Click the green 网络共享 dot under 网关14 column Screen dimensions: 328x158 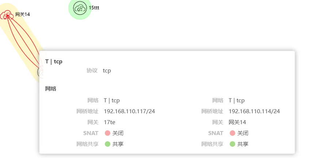click(x=232, y=144)
